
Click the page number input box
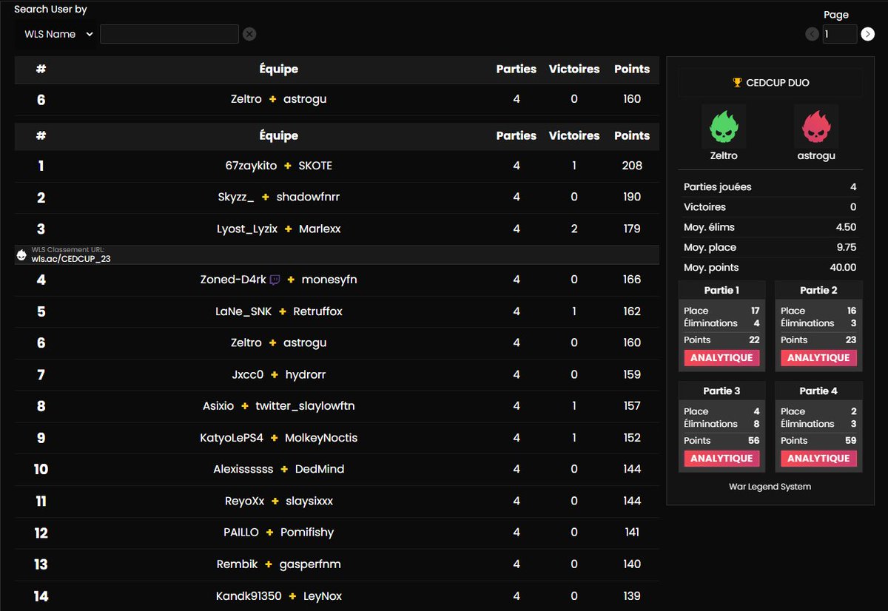tap(840, 34)
